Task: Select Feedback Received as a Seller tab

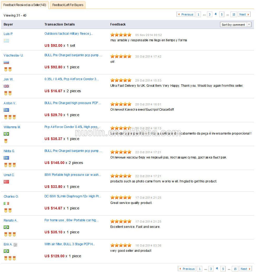Action: click(25, 5)
